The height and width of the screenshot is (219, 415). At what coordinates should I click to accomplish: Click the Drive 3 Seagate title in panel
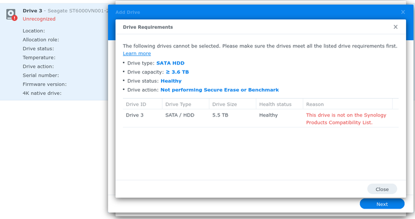(x=65, y=11)
